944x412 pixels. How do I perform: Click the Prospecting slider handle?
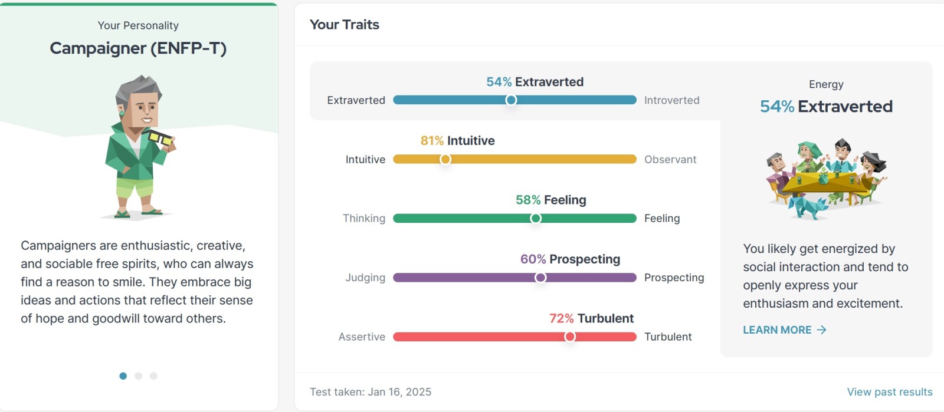click(x=540, y=278)
